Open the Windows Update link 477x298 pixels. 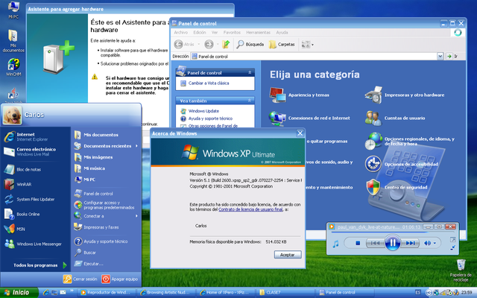click(203, 111)
